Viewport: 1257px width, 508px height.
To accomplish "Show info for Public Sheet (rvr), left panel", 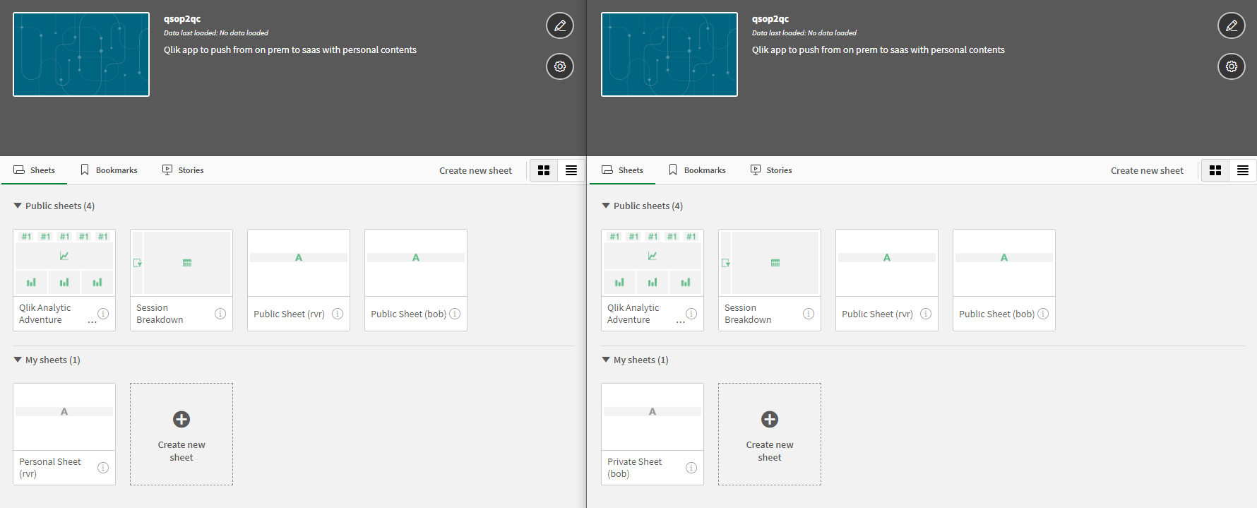I will click(x=338, y=314).
